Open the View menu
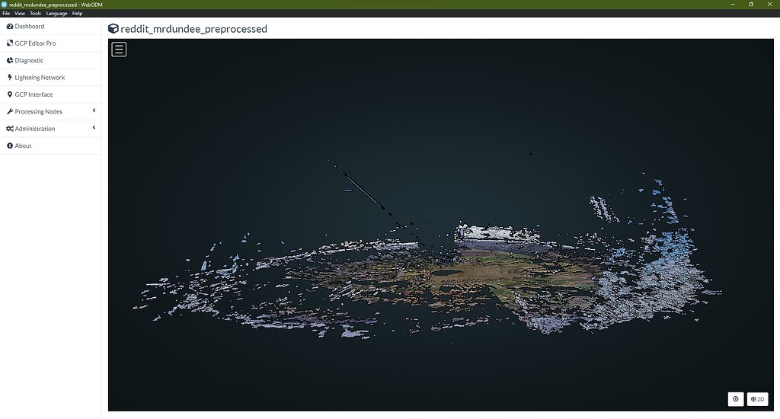 click(x=19, y=14)
